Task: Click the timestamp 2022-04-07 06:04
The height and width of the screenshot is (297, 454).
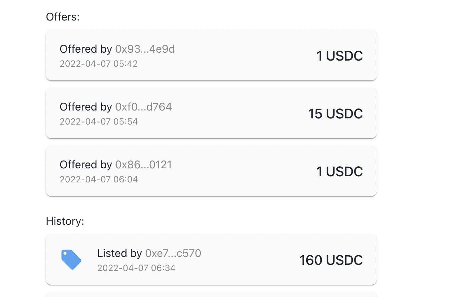Action: pyautogui.click(x=98, y=179)
